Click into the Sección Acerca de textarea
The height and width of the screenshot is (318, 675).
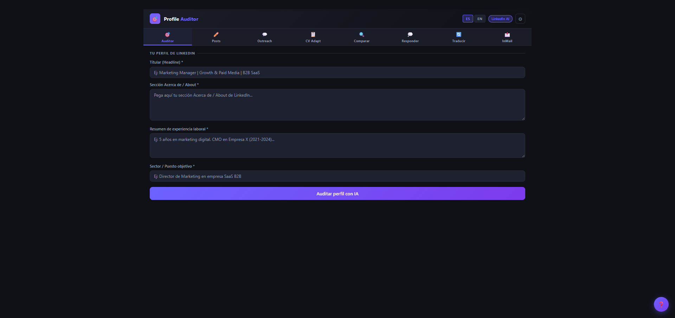(x=337, y=105)
